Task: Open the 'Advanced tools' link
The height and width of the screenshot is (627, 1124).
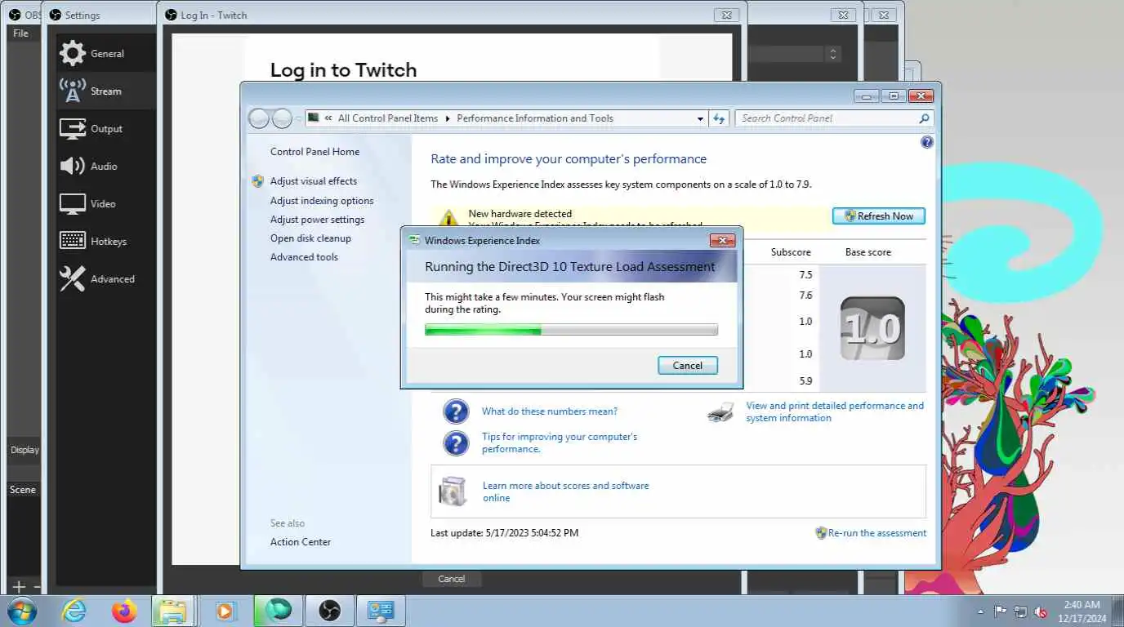Action: pos(304,257)
